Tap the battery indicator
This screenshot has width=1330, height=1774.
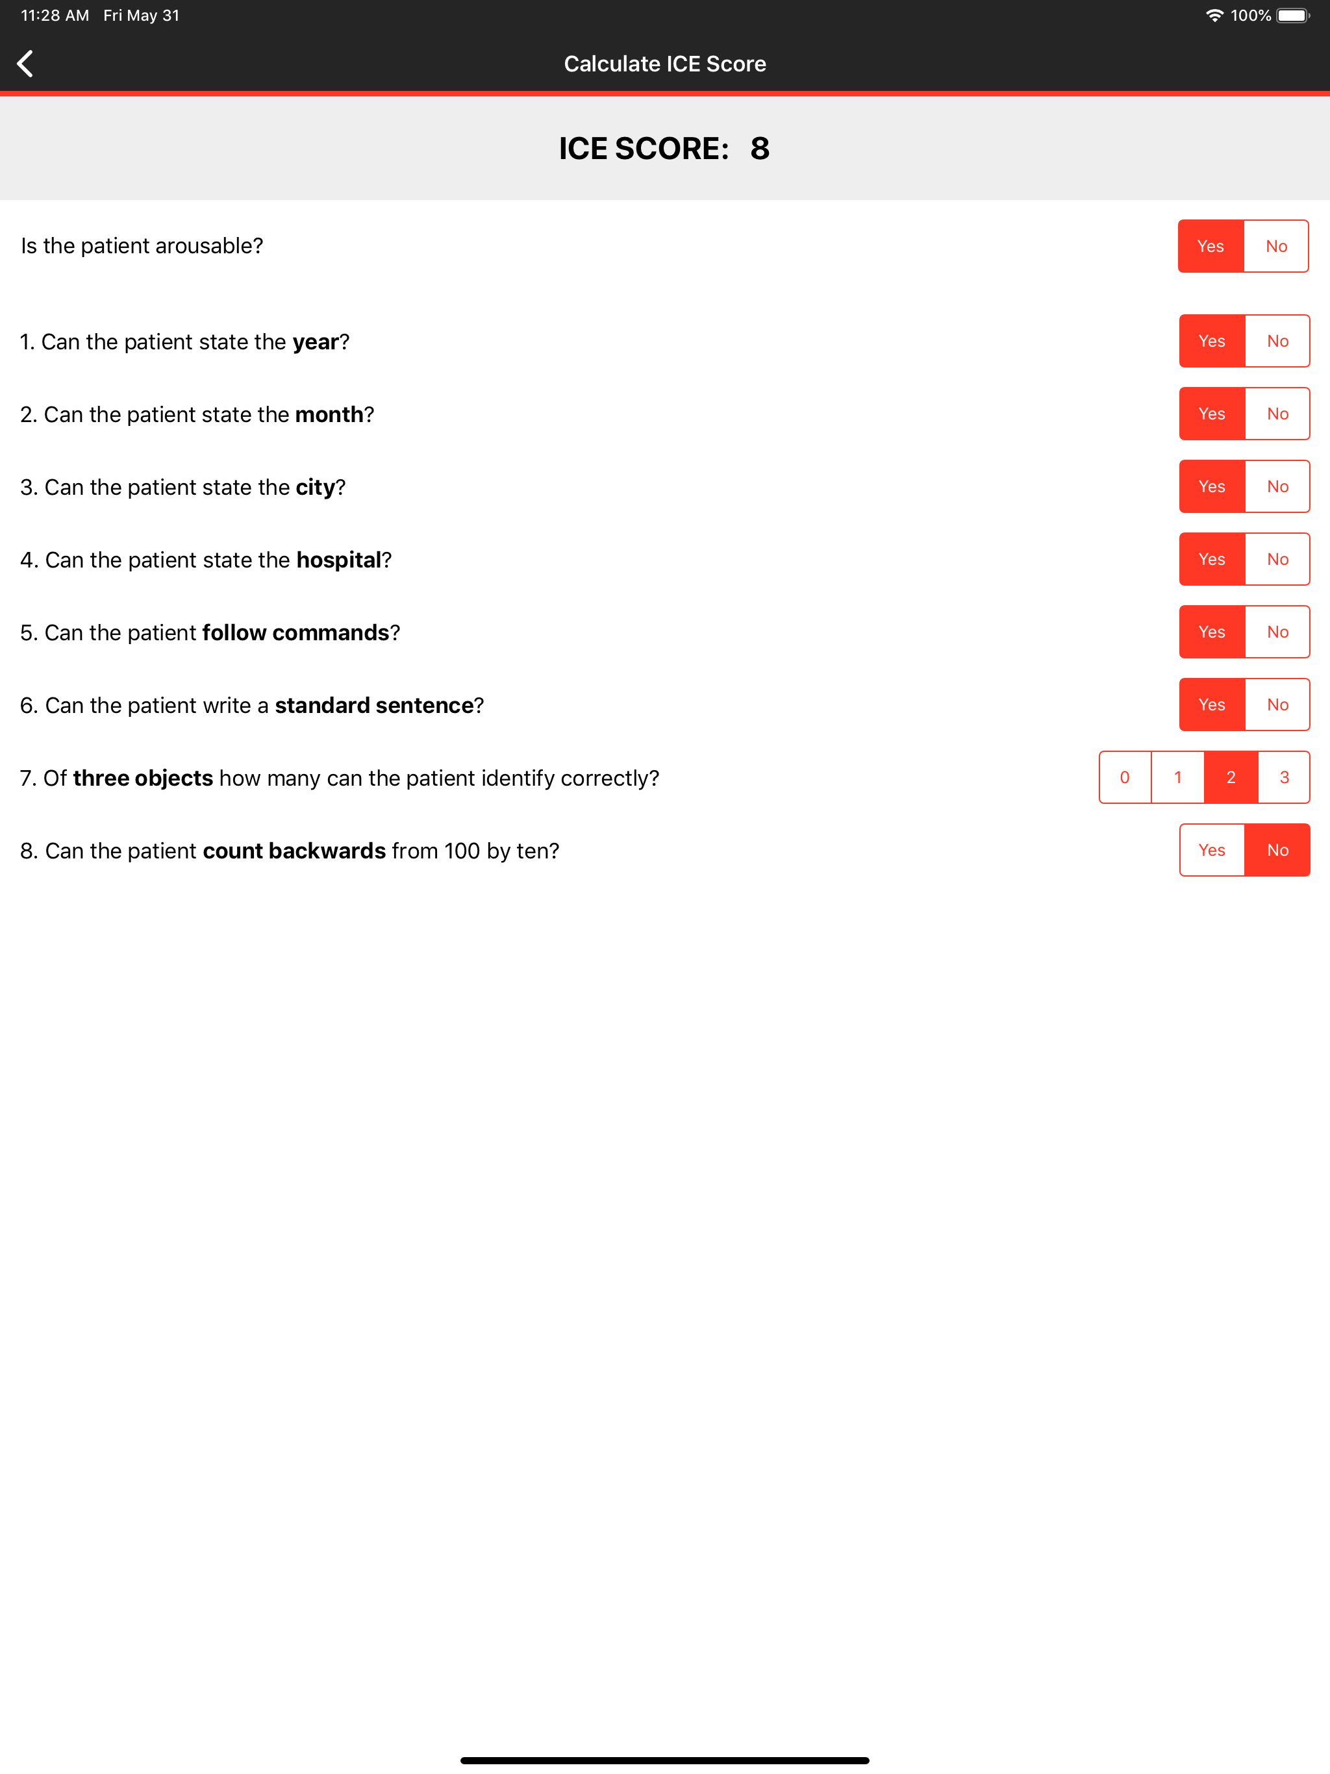coord(1293,14)
